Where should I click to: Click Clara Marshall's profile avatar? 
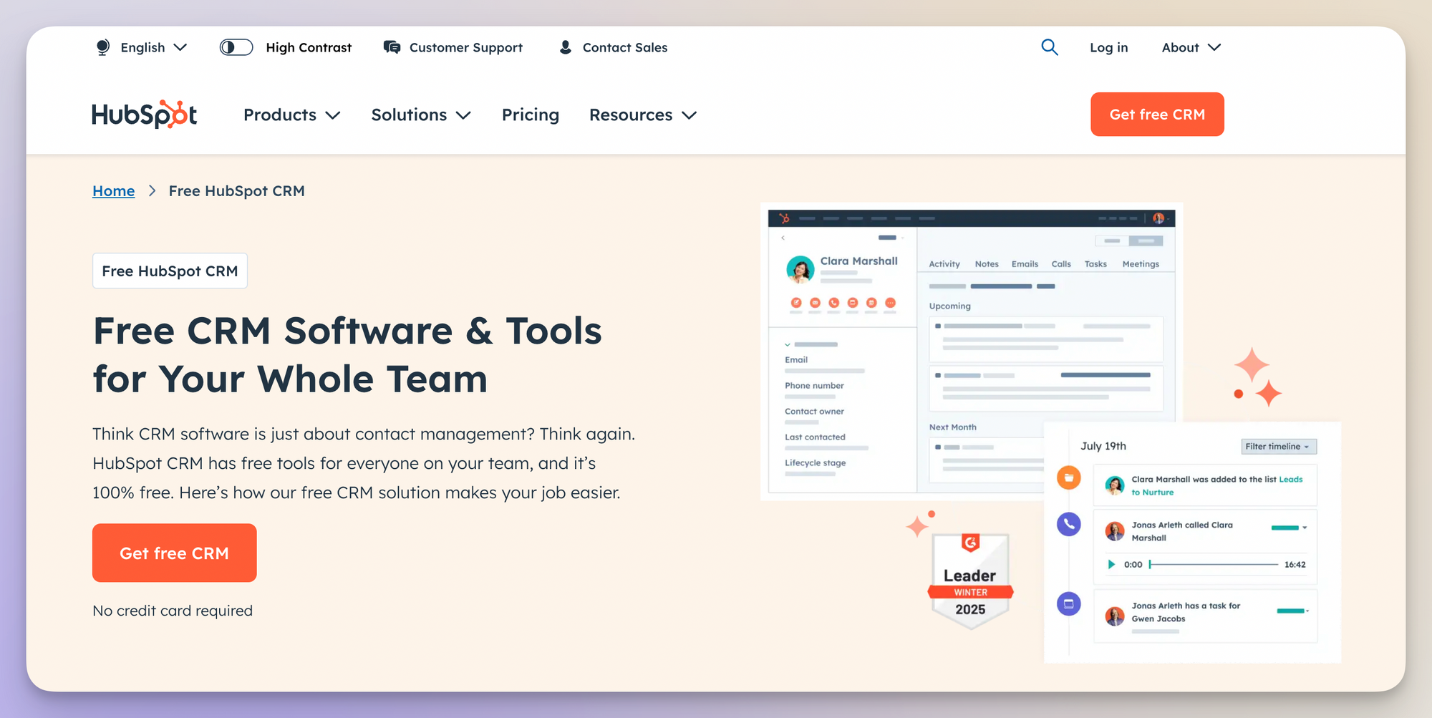pos(800,269)
